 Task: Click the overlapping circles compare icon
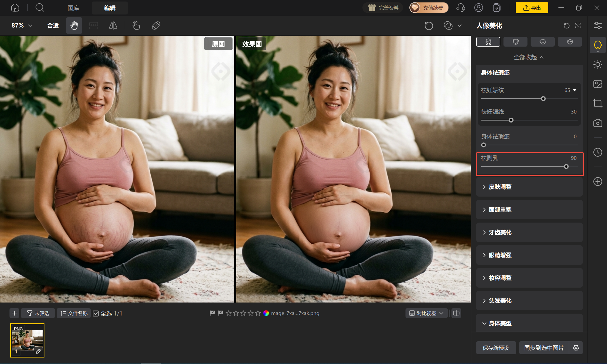click(x=448, y=26)
